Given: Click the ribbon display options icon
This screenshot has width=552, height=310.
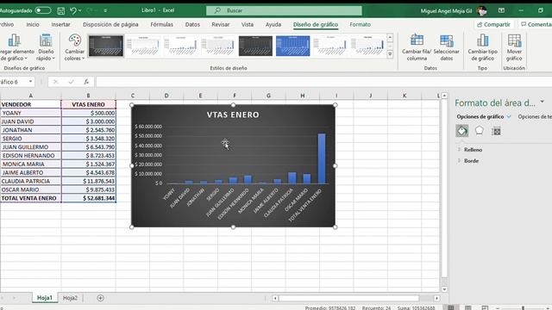Looking at the screenshot, I should tap(501, 10).
